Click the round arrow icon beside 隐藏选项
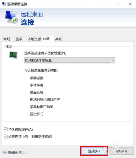136x158 pixels. tap(5, 152)
